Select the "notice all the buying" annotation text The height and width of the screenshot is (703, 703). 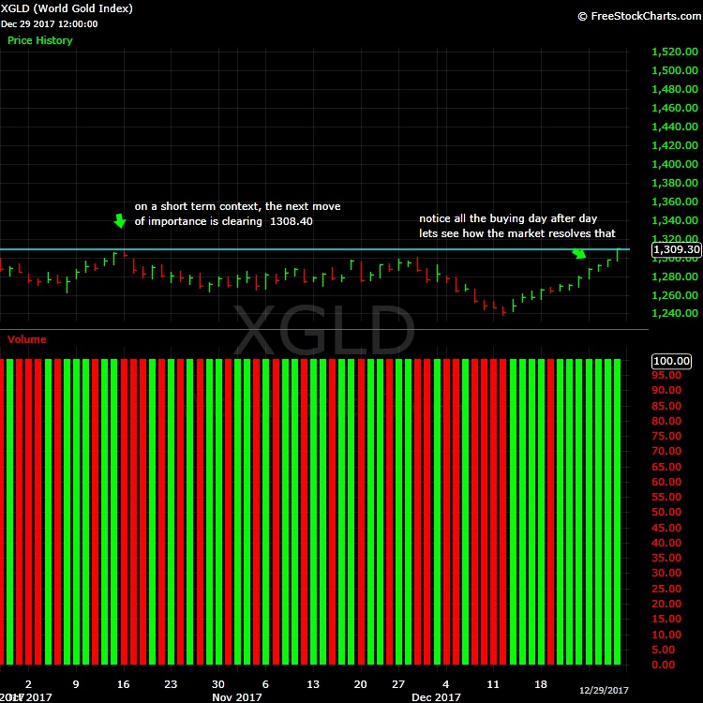click(x=517, y=226)
